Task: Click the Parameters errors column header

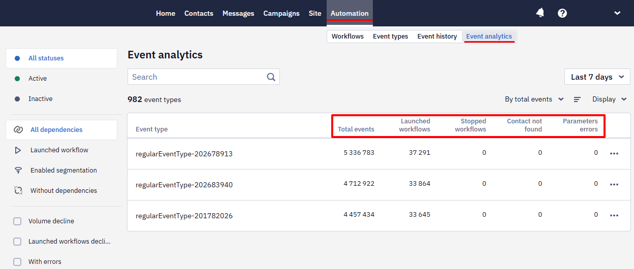Action: (x=580, y=125)
